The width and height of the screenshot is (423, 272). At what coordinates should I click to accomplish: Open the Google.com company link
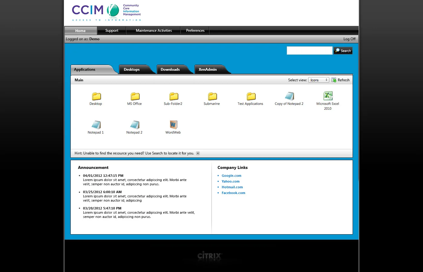coord(231,176)
